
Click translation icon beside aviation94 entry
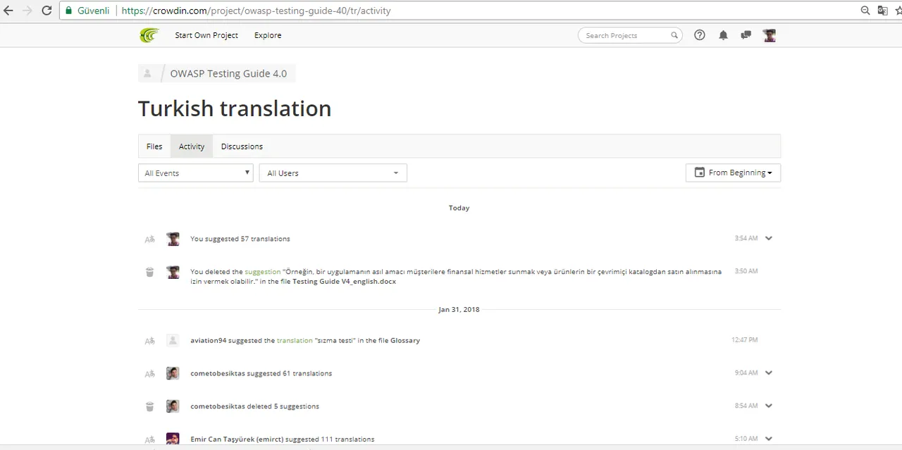pyautogui.click(x=149, y=341)
